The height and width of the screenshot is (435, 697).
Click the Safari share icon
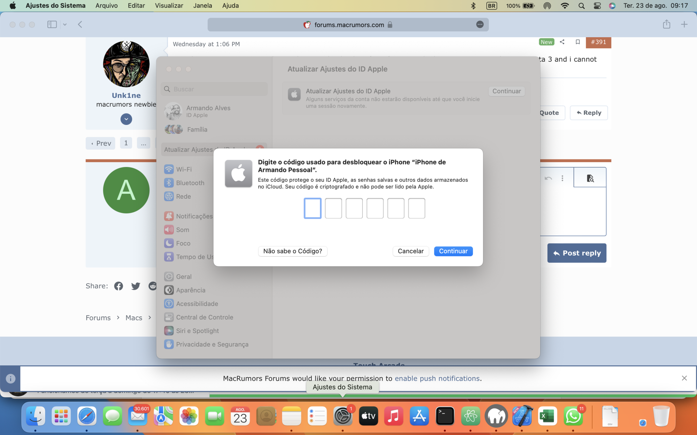[666, 24]
